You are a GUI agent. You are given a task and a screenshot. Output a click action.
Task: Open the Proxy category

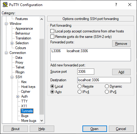(19, 62)
